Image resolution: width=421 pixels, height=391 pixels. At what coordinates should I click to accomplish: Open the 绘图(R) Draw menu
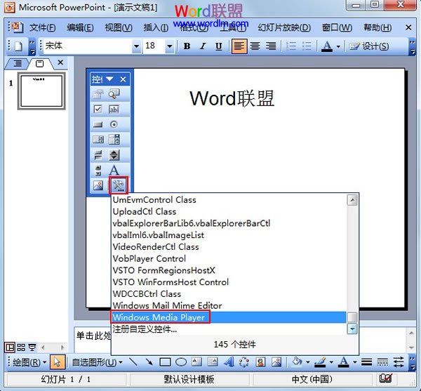click(29, 362)
